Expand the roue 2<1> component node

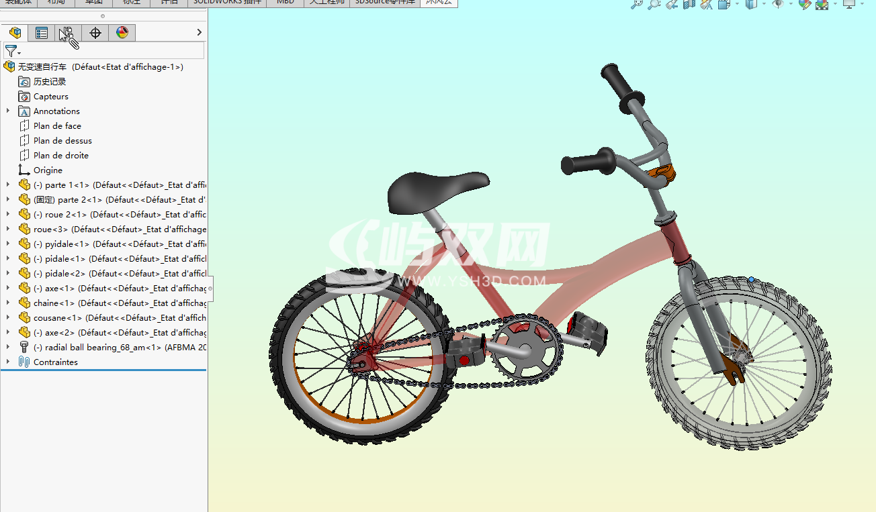(8, 214)
